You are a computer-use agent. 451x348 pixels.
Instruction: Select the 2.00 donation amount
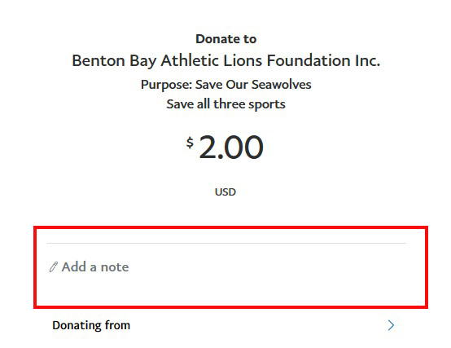point(231,147)
